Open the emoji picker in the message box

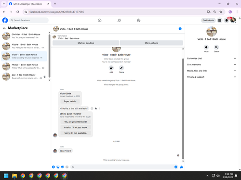(176, 167)
